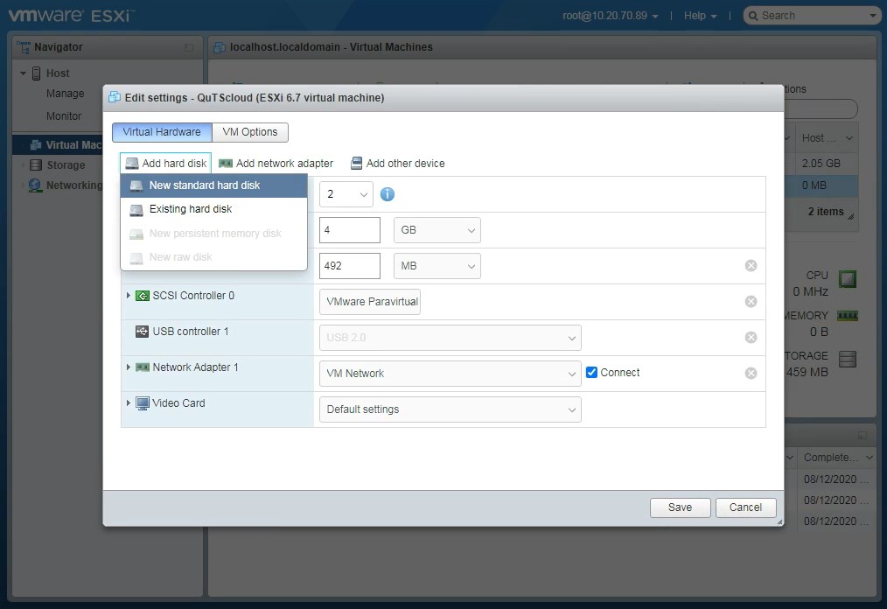Select the Virtual Hardware tab
The width and height of the screenshot is (887, 609).
pos(162,132)
